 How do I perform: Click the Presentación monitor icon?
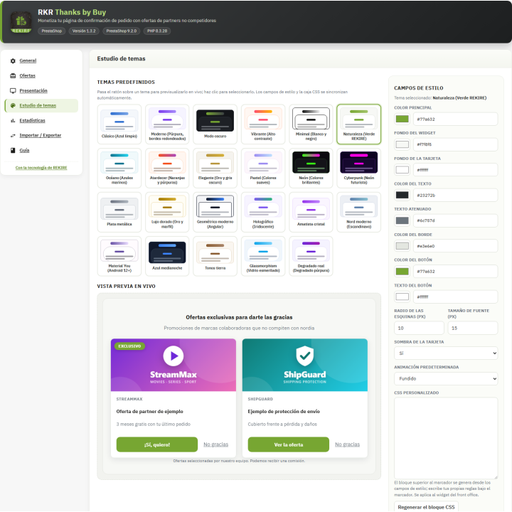click(13, 91)
